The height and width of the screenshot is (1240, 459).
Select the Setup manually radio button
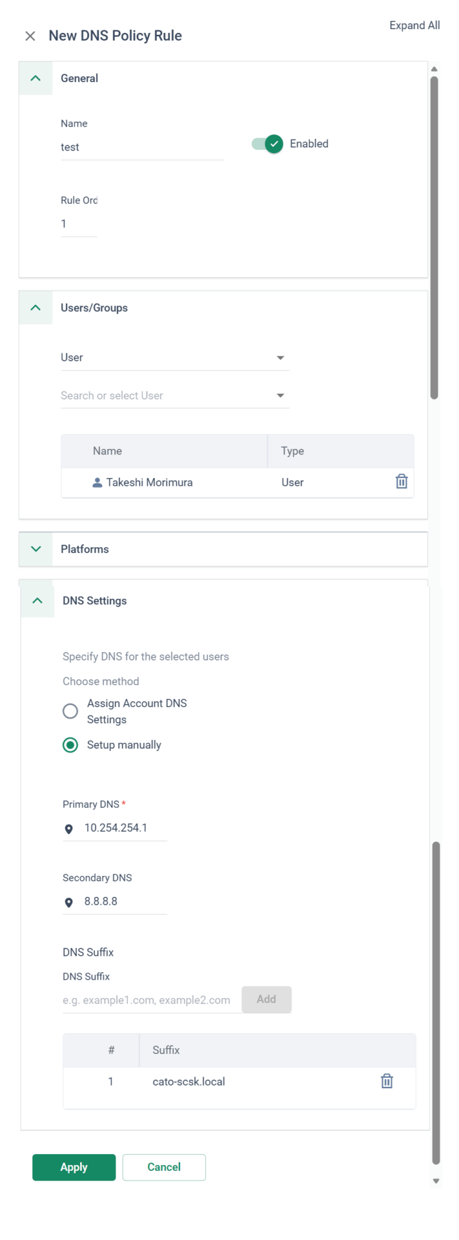(x=70, y=745)
